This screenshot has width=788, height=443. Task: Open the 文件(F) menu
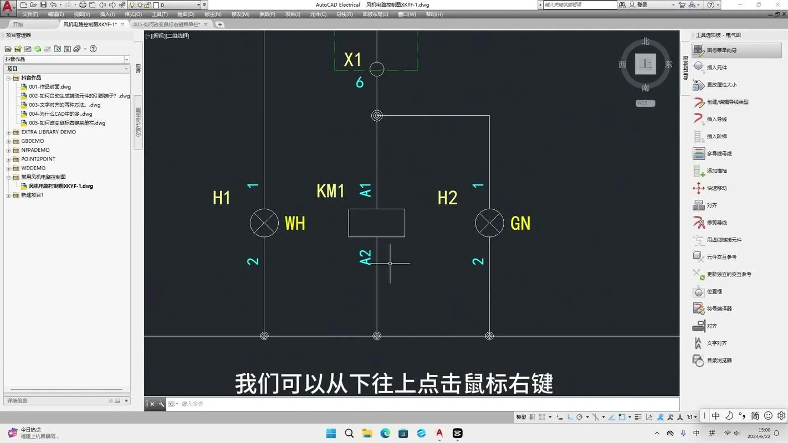30,14
